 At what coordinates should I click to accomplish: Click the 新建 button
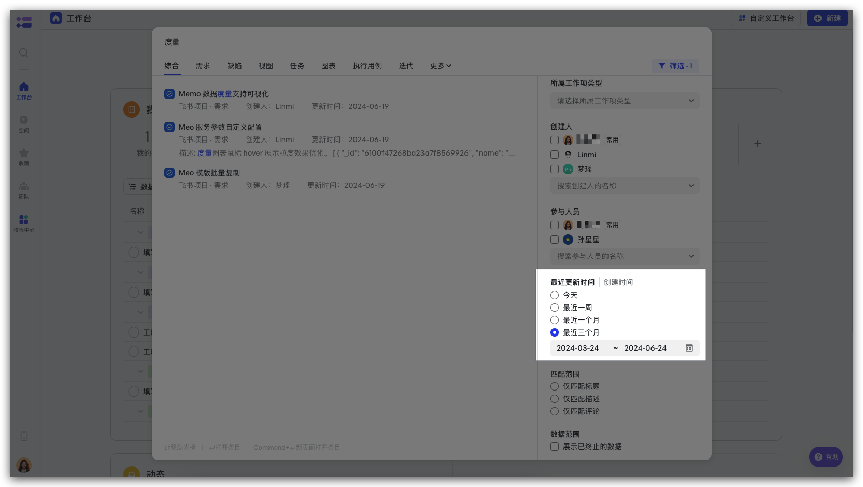point(827,18)
